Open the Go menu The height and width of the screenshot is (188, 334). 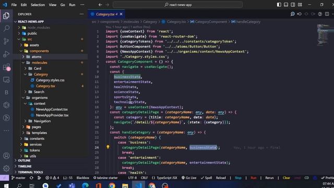click(63, 5)
